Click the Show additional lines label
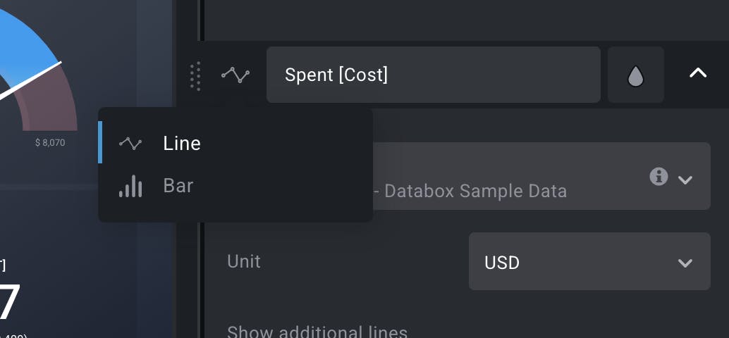The width and height of the screenshot is (729, 338). (x=317, y=331)
